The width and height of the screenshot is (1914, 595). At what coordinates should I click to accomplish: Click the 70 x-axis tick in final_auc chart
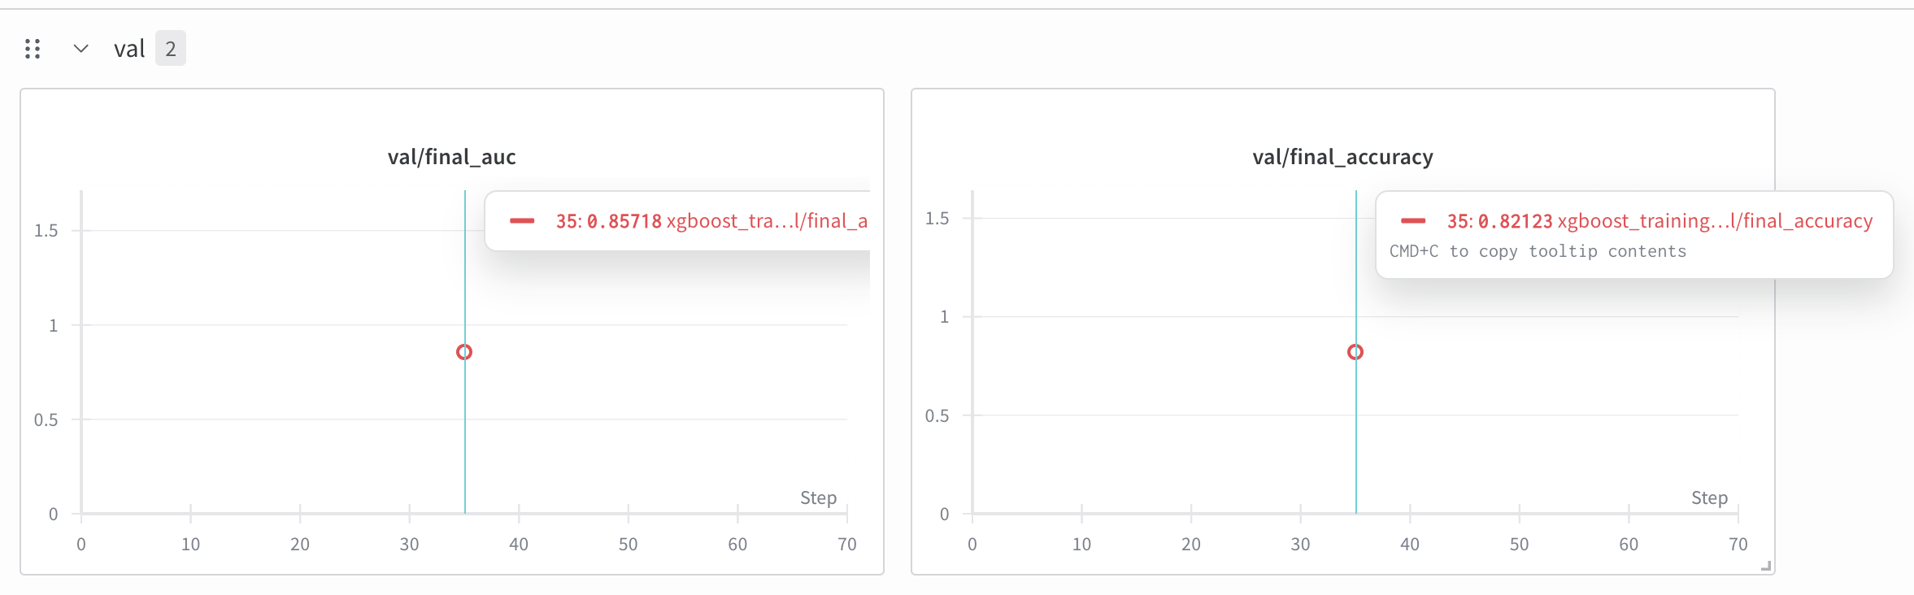(846, 545)
